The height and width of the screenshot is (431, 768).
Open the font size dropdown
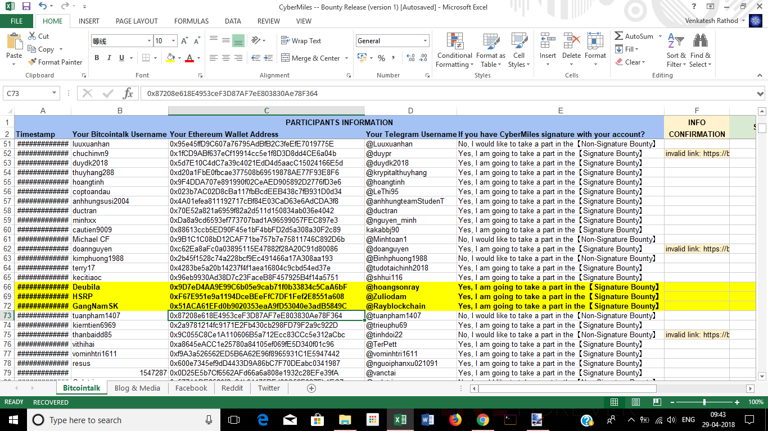tap(173, 41)
